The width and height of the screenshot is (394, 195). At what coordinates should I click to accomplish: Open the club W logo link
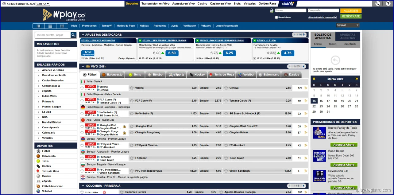pyautogui.click(x=288, y=4)
